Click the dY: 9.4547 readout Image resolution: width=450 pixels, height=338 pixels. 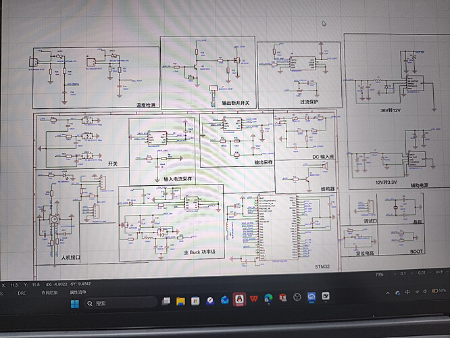point(80,284)
